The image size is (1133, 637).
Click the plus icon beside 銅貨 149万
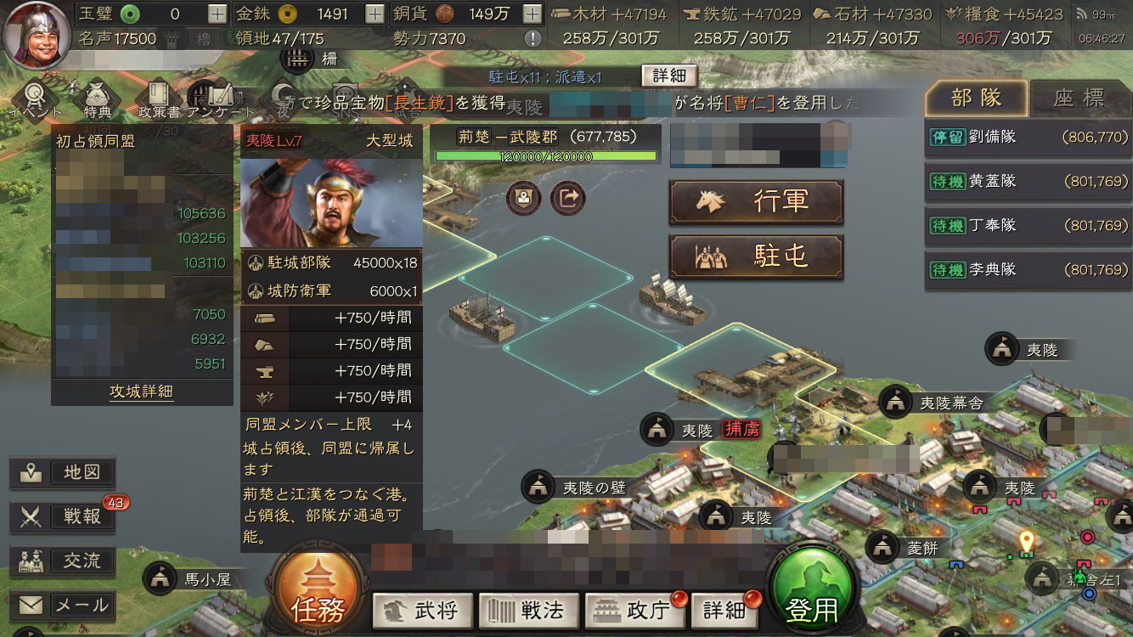[532, 14]
